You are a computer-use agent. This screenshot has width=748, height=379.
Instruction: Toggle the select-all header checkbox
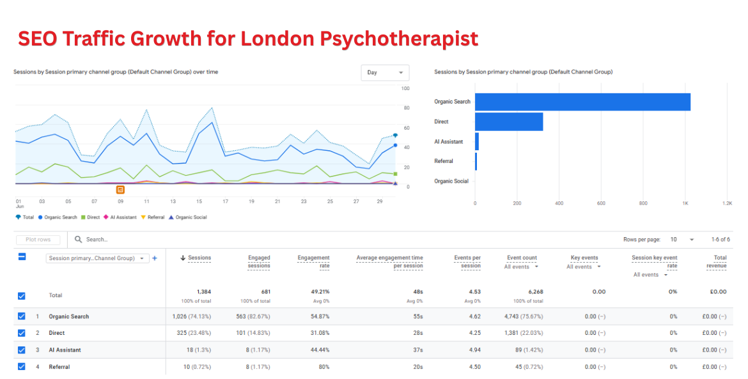click(x=22, y=257)
